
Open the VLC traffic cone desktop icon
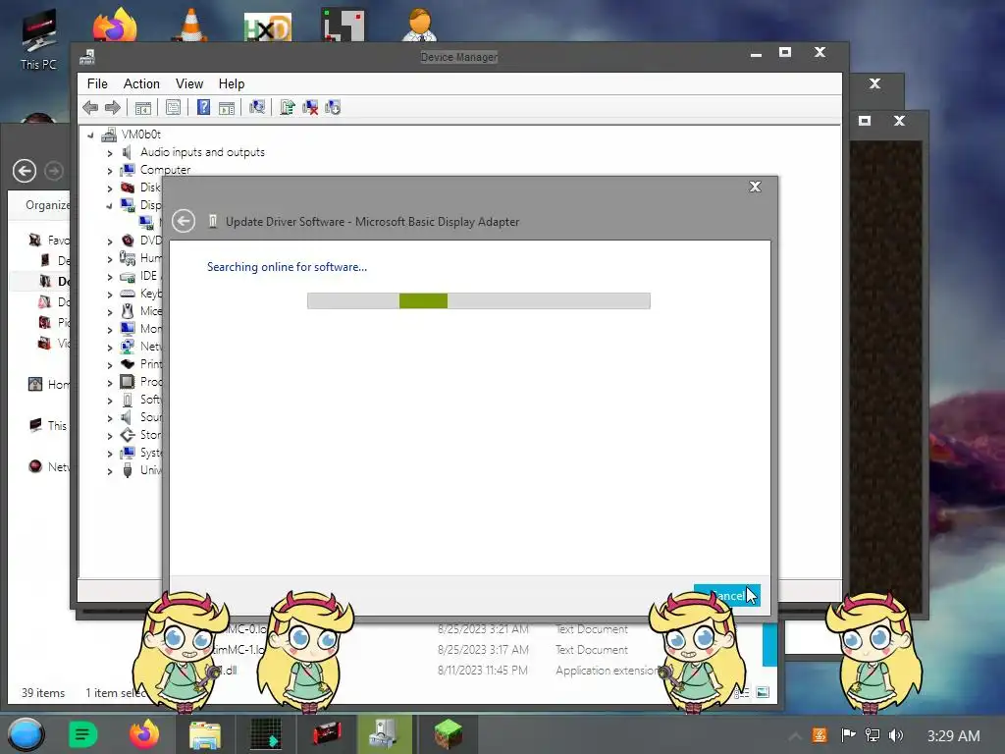pyautogui.click(x=190, y=25)
